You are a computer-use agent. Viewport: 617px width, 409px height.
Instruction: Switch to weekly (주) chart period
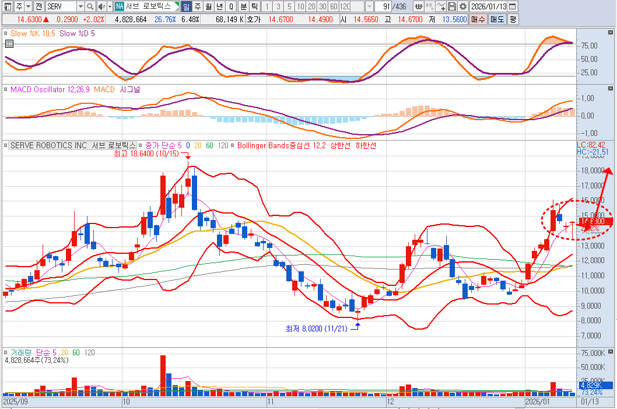pyautogui.click(x=198, y=6)
